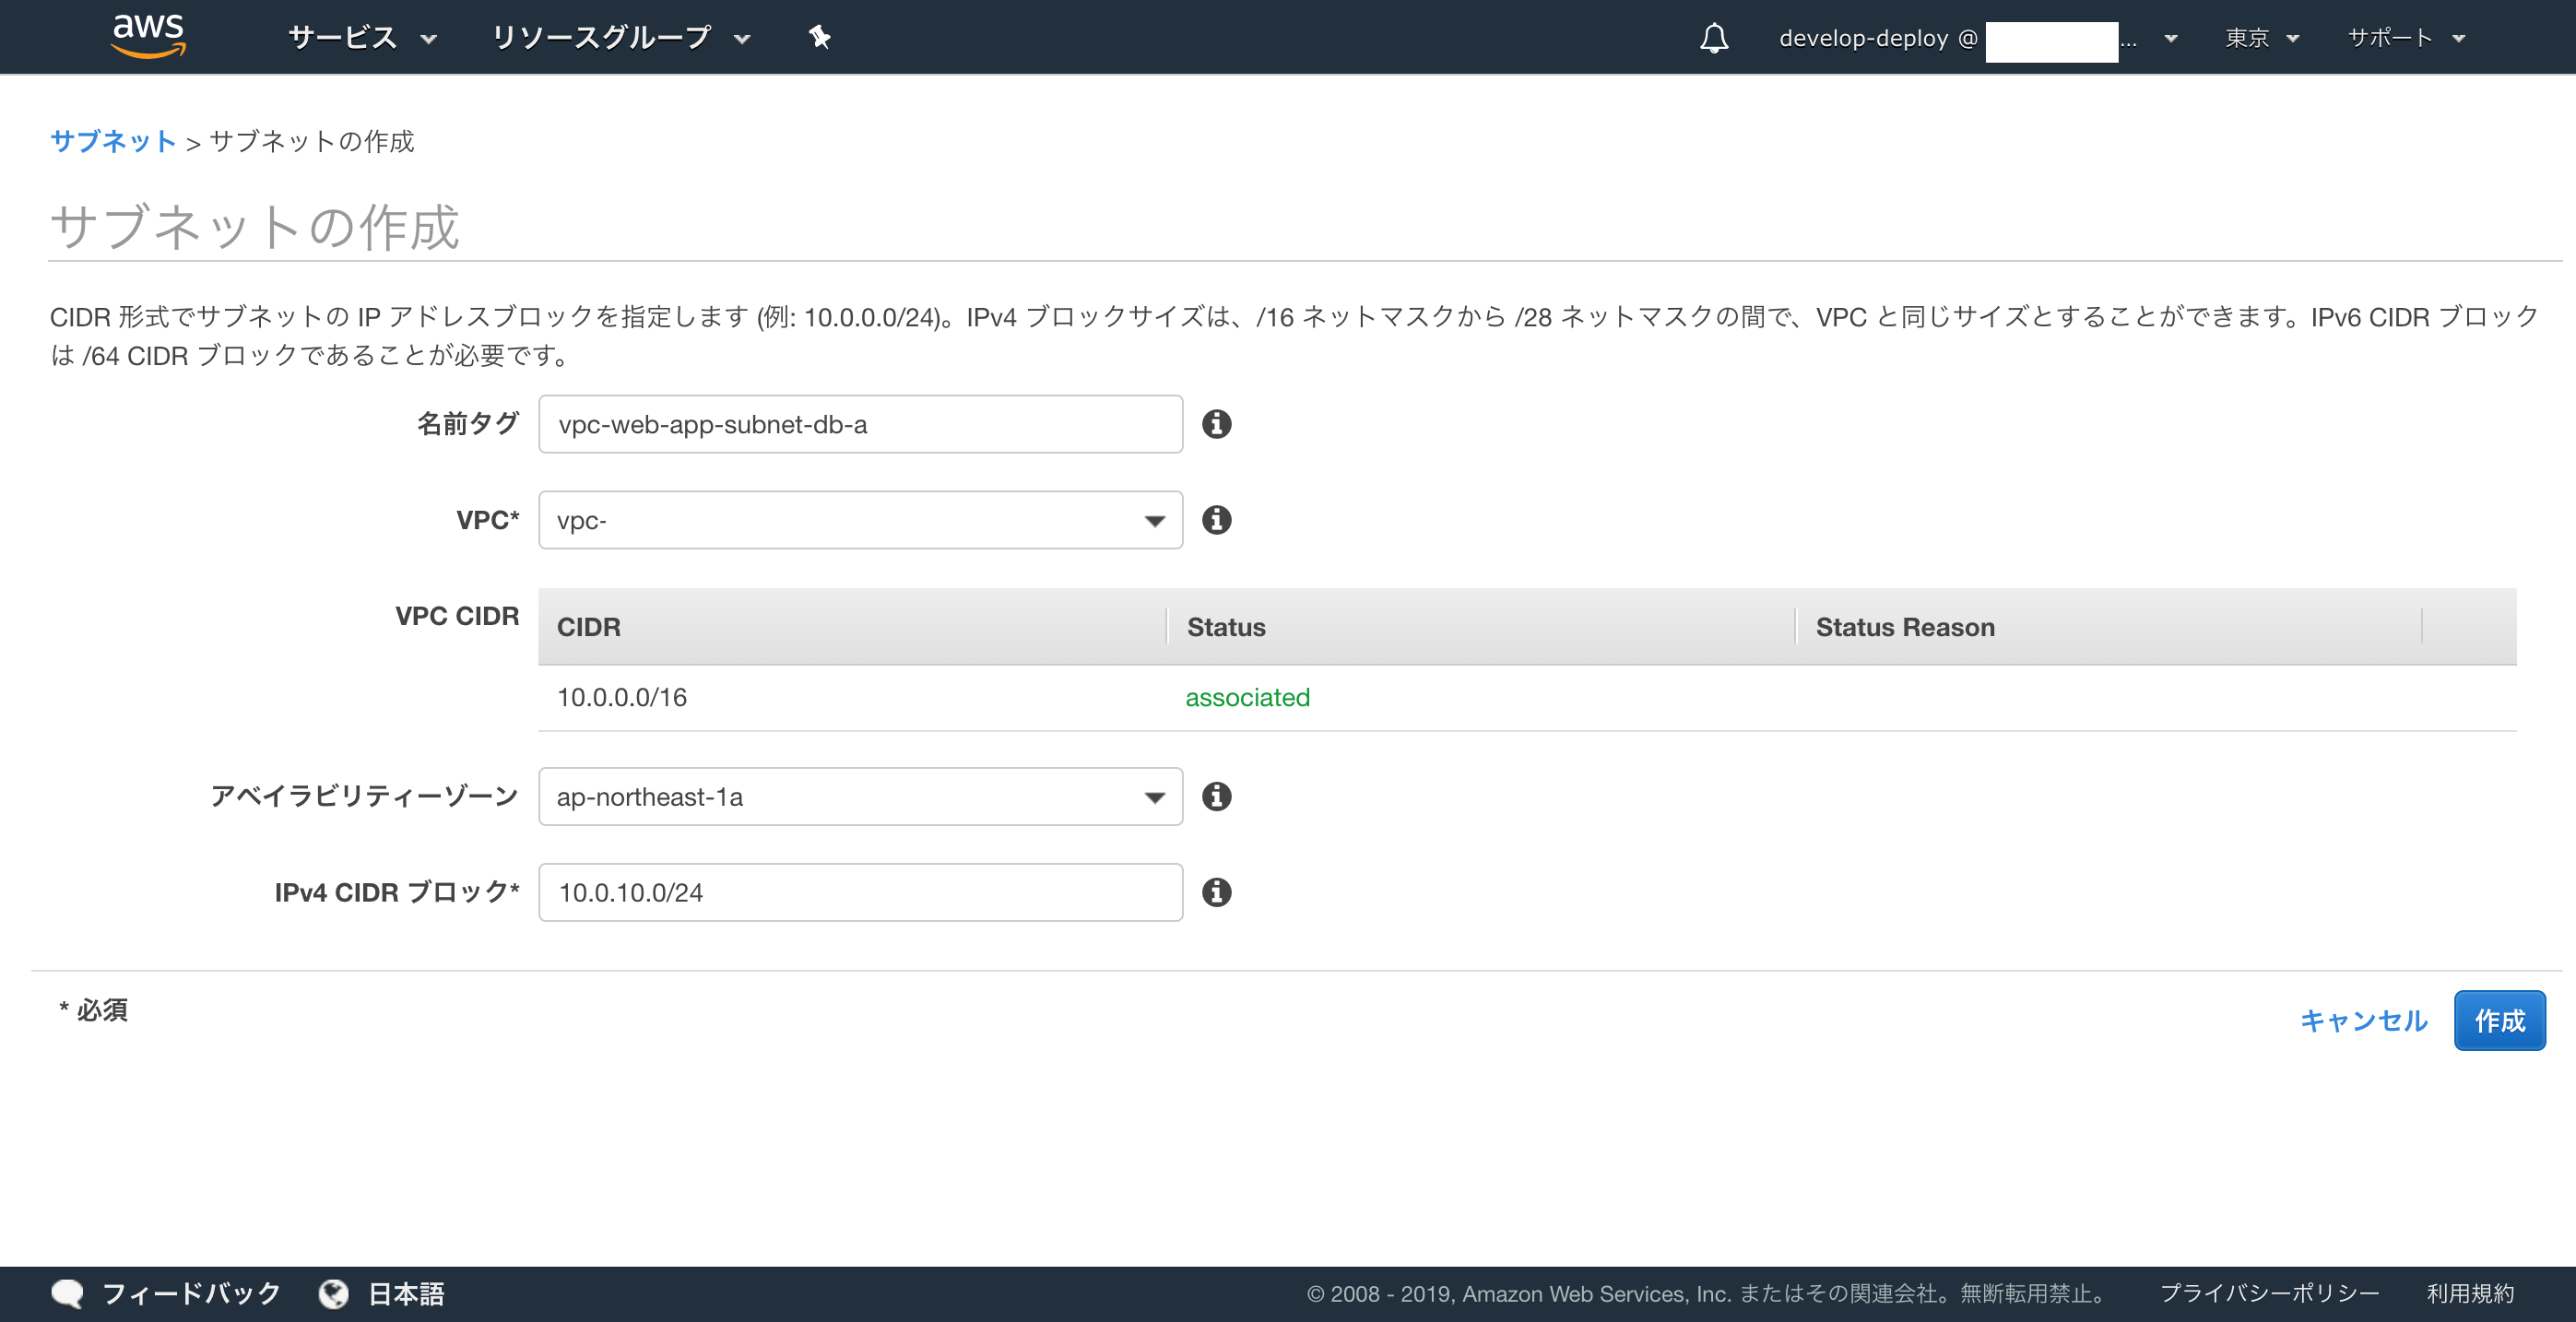Click the globe language icon in footer
The image size is (2576, 1322).
pyautogui.click(x=334, y=1293)
